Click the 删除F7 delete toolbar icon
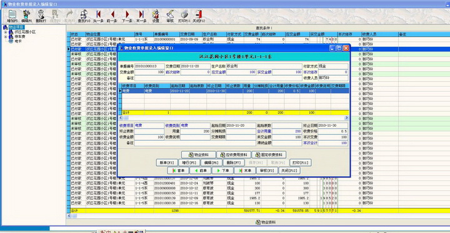 (x=41, y=16)
